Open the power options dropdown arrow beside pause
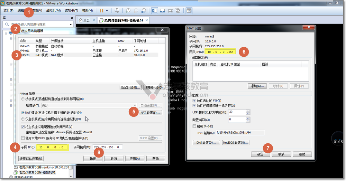Image resolution: width=346 pixels, height=181 pixels. 107,11
